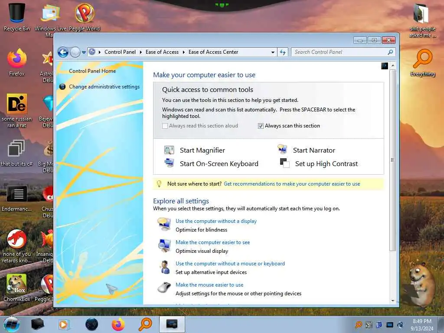The height and width of the screenshot is (333, 444).
Task: Uncheck 'Always scan this section'
Action: pos(261,126)
